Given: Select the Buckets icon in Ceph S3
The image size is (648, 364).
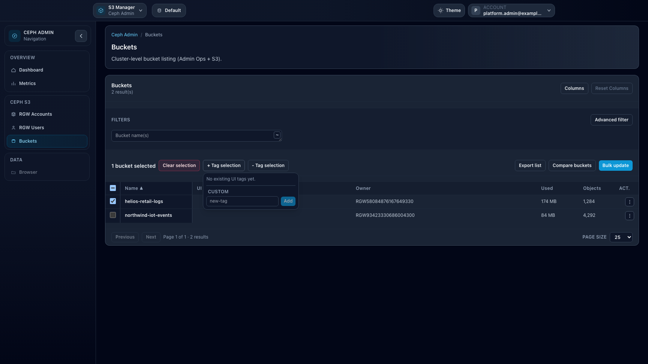Looking at the screenshot, I should coord(13,141).
